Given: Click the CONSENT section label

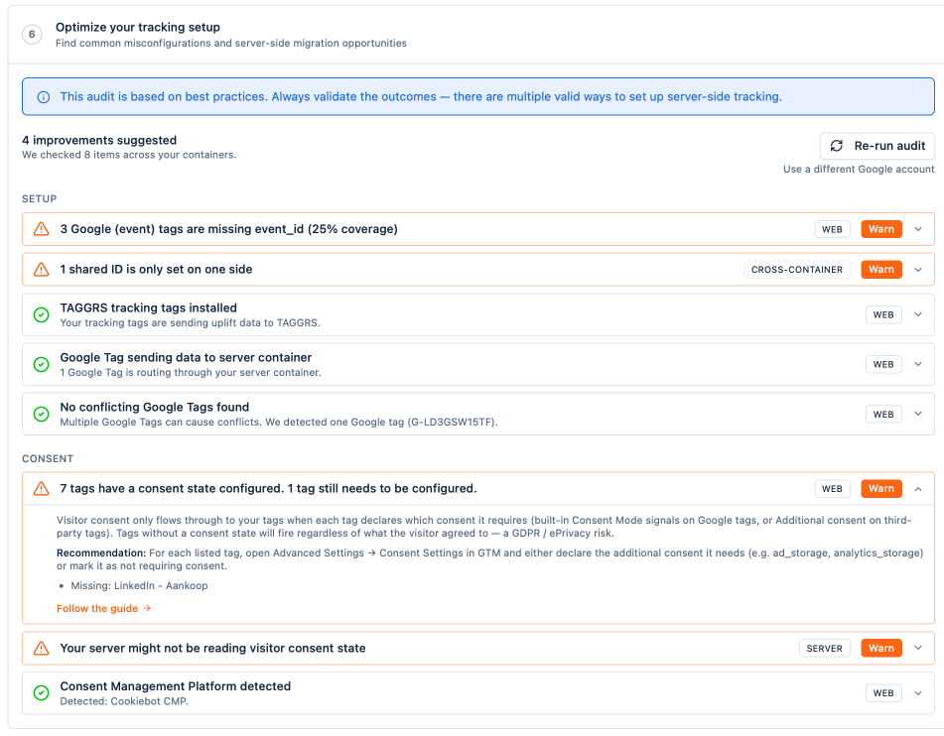Looking at the screenshot, I should pyautogui.click(x=48, y=458).
